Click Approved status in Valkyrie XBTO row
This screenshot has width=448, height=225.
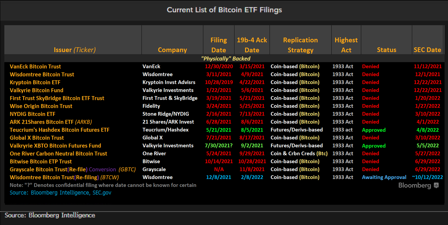pos(374,146)
